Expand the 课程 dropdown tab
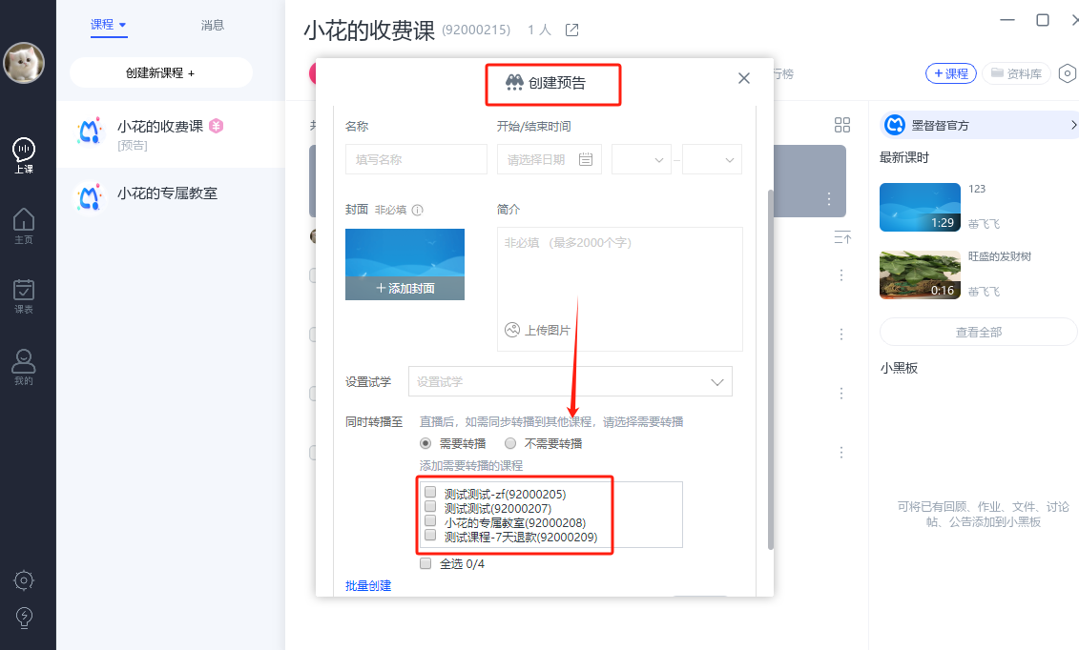 [x=109, y=25]
